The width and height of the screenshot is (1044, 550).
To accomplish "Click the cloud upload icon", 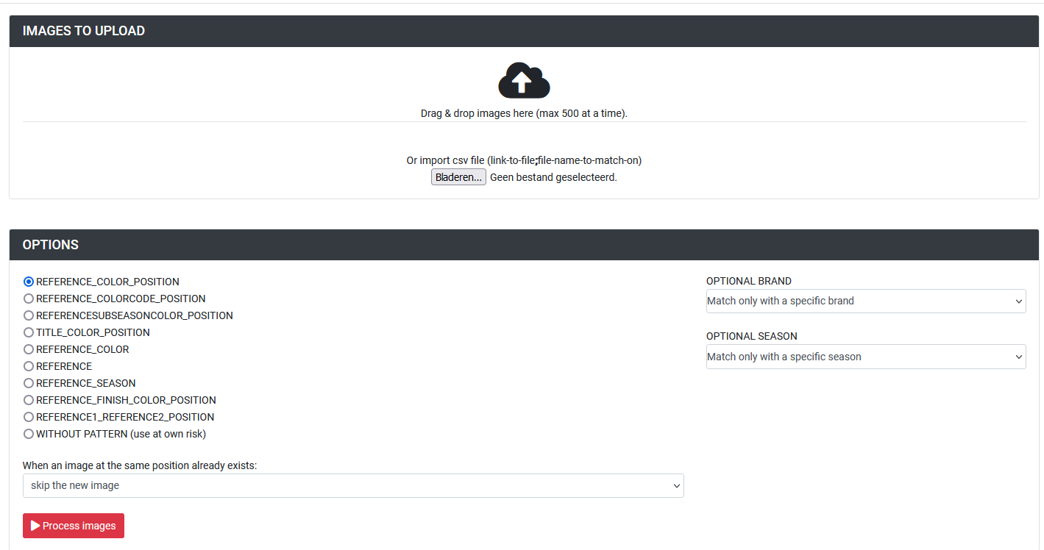I will tap(524, 80).
